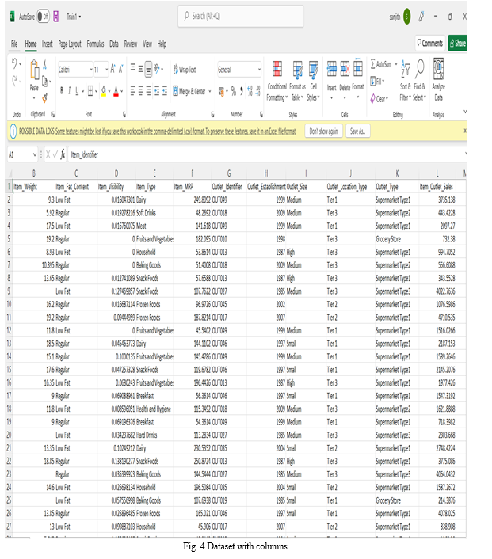Viewport: 492px width, 559px height.
Task: Switch to the Data tab
Action: (x=114, y=44)
